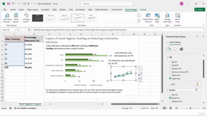The height and width of the screenshot is (116, 207).
Task: Select Hand Hygiene Program sheet tab
Action: pyautogui.click(x=30, y=104)
